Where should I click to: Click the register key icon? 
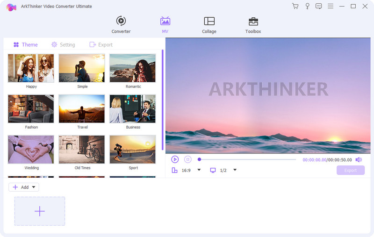307,6
